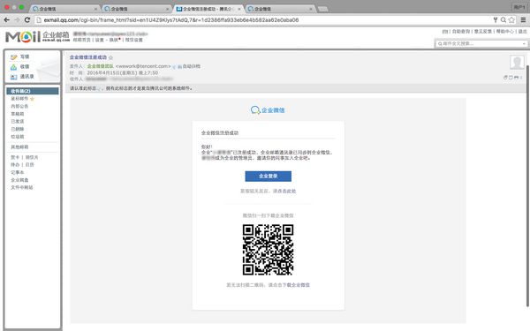Click the 自动归档 auto-archive link
Viewport: 530px width, 331px height.
click(192, 66)
